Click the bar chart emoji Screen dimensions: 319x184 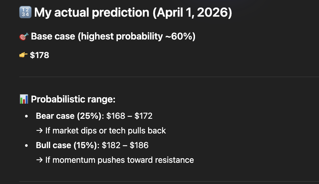(x=24, y=99)
